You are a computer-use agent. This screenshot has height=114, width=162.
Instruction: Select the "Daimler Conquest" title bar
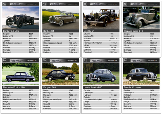141,87
